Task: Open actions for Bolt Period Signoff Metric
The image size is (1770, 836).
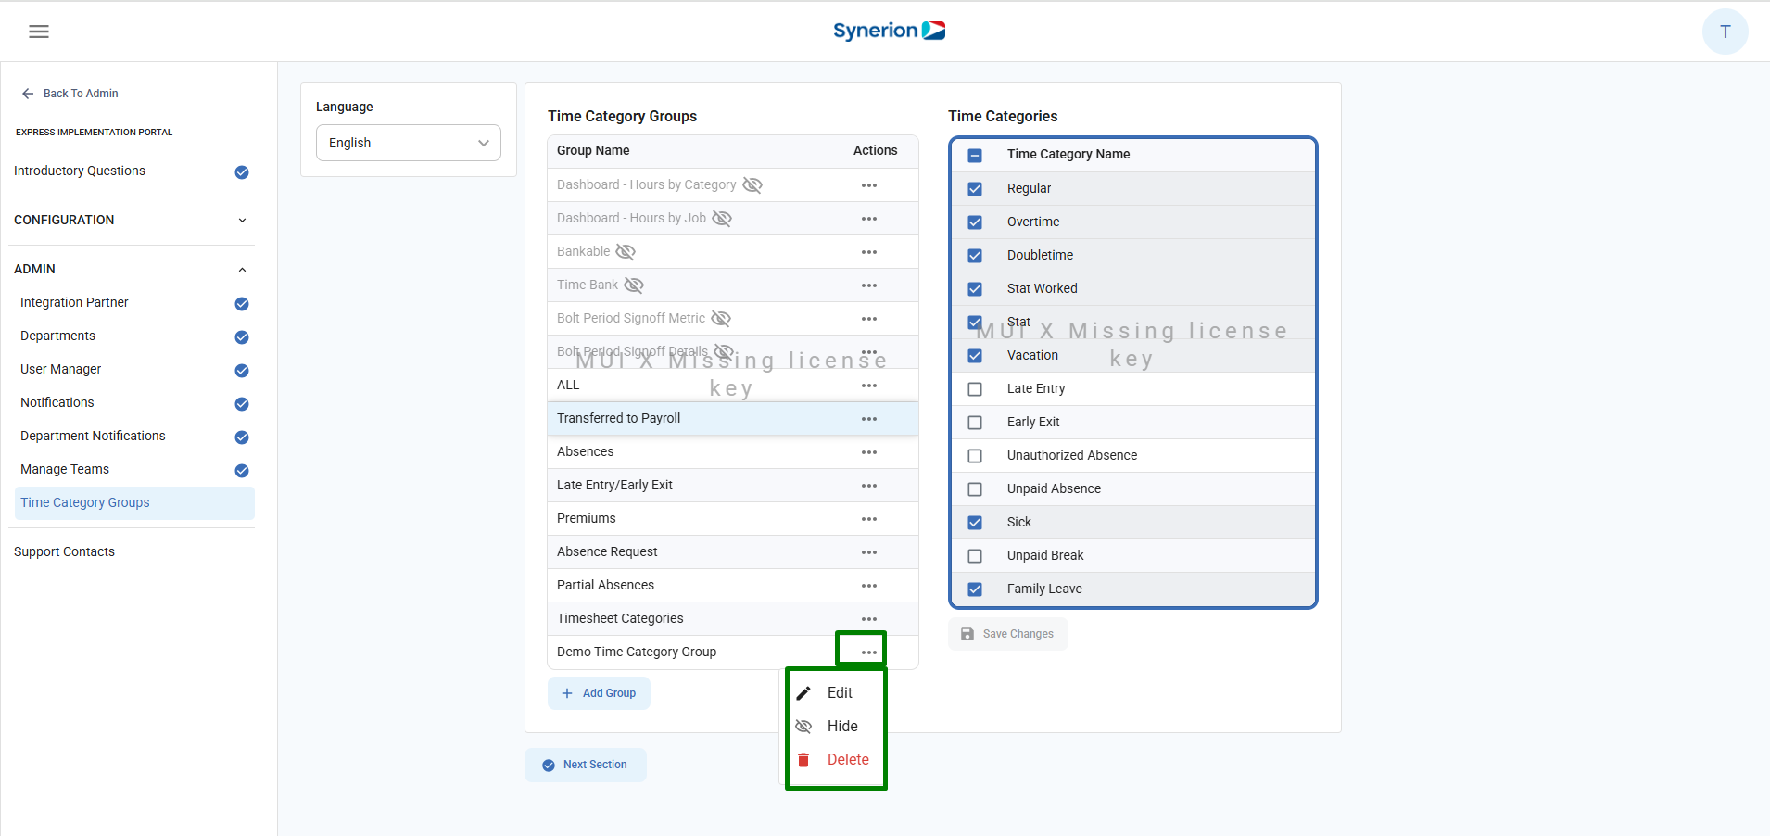Action: (x=868, y=319)
